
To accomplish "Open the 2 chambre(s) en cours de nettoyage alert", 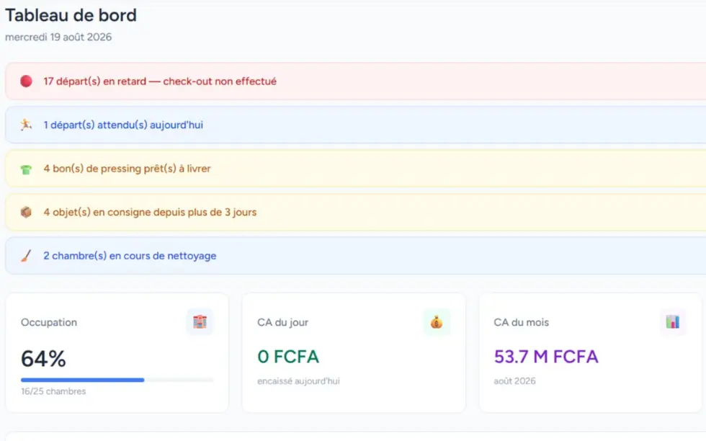I will point(356,256).
